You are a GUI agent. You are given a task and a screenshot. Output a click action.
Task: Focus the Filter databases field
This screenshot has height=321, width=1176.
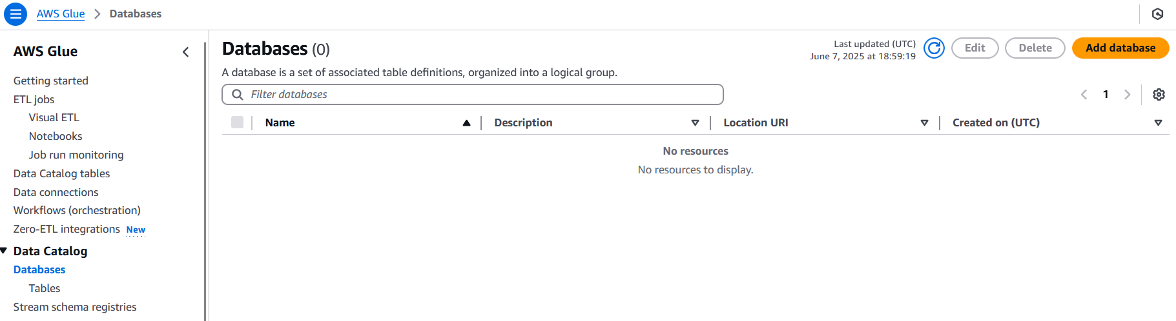tap(473, 94)
